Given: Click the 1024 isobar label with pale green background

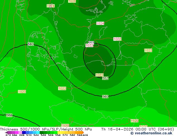Looking at the screenshot, I should tap(51, 6).
